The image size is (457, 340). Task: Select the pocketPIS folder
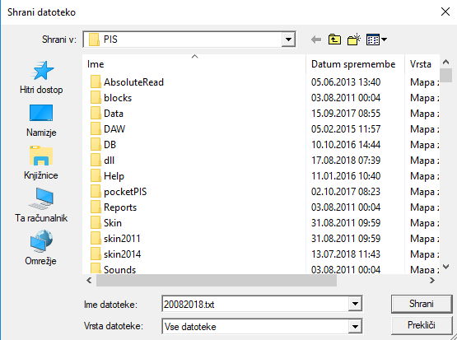(125, 192)
